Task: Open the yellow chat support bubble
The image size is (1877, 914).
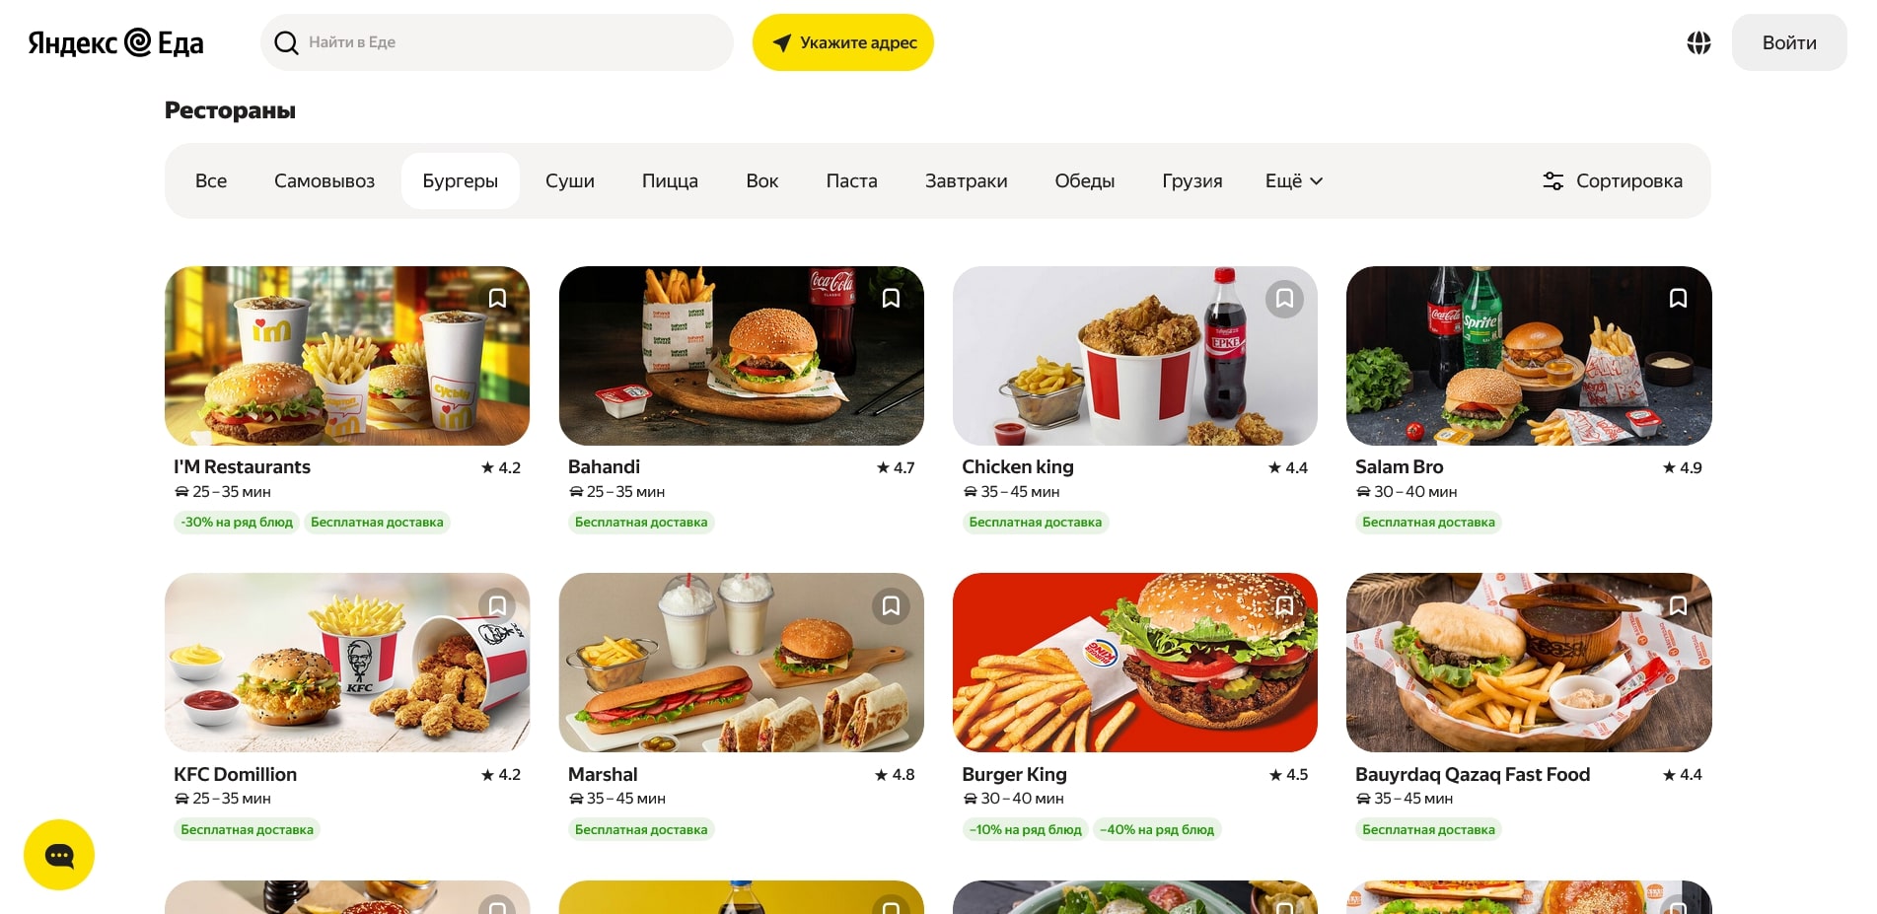Action: tap(59, 855)
